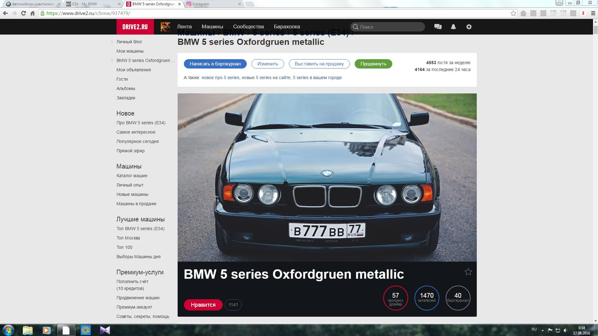Click Выставить на продажу button
The width and height of the screenshot is (598, 336).
point(319,64)
